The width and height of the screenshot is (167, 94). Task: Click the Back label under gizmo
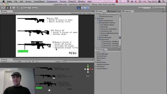tap(88, 76)
